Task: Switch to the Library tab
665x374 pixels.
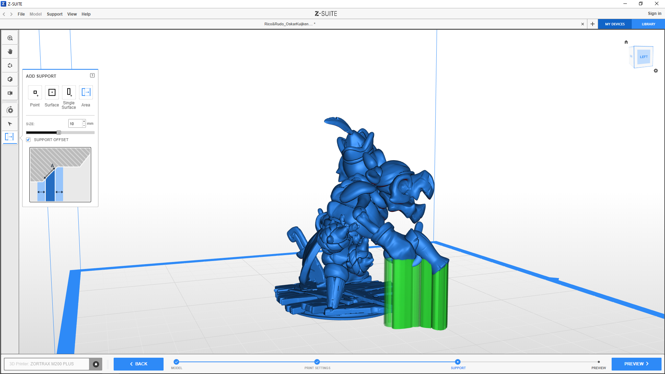Action: (648, 24)
